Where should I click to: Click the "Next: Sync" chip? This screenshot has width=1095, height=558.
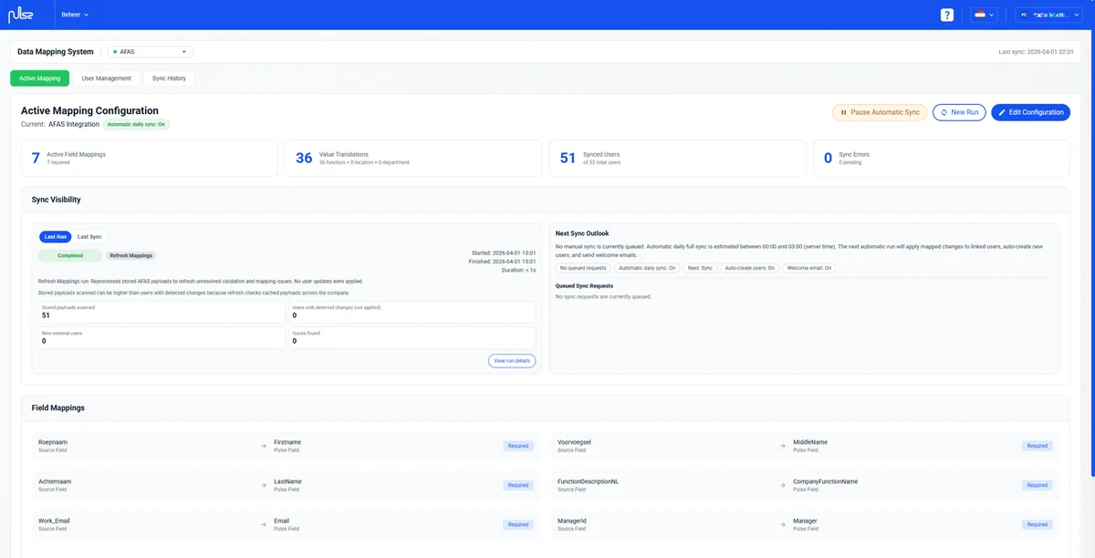700,268
